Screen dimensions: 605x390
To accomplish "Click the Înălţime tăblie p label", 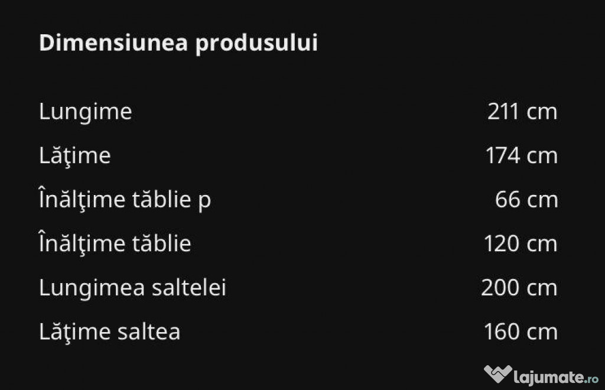I will (x=125, y=200).
